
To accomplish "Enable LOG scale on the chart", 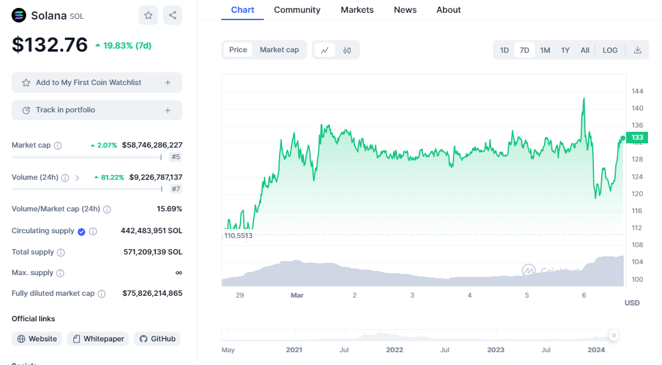I will [x=610, y=50].
